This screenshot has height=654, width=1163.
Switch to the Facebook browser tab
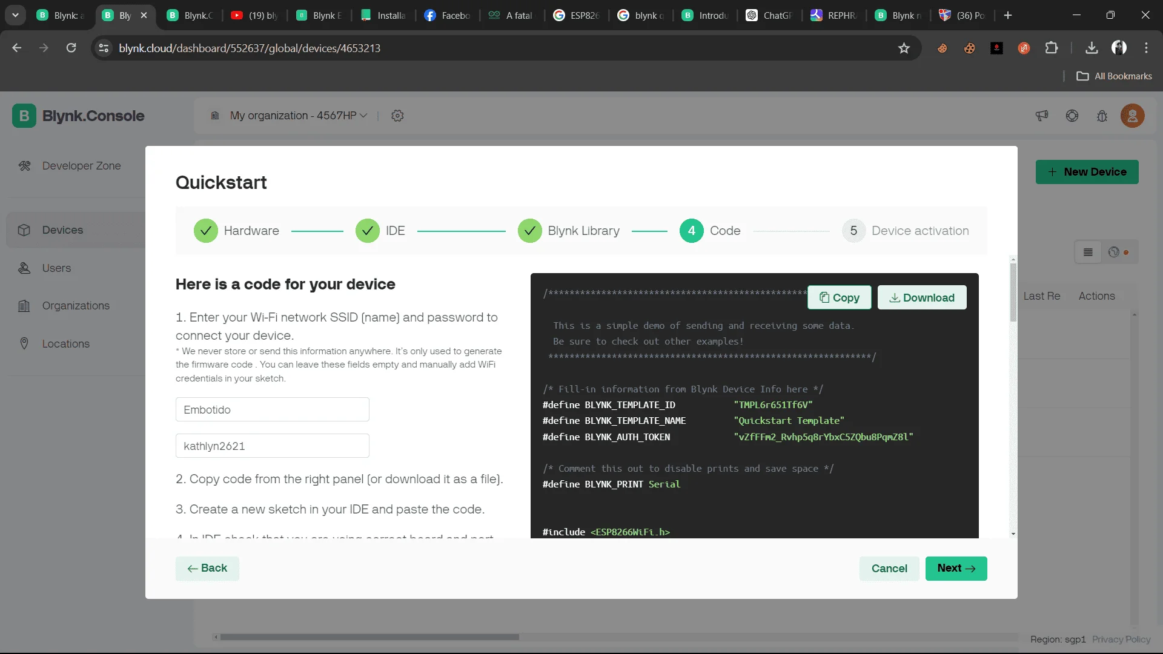(447, 15)
